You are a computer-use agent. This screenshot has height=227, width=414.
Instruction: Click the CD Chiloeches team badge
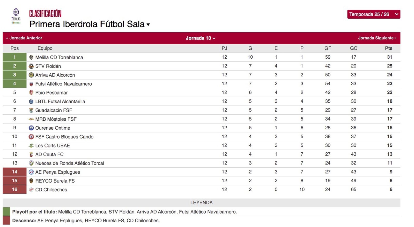(32, 190)
